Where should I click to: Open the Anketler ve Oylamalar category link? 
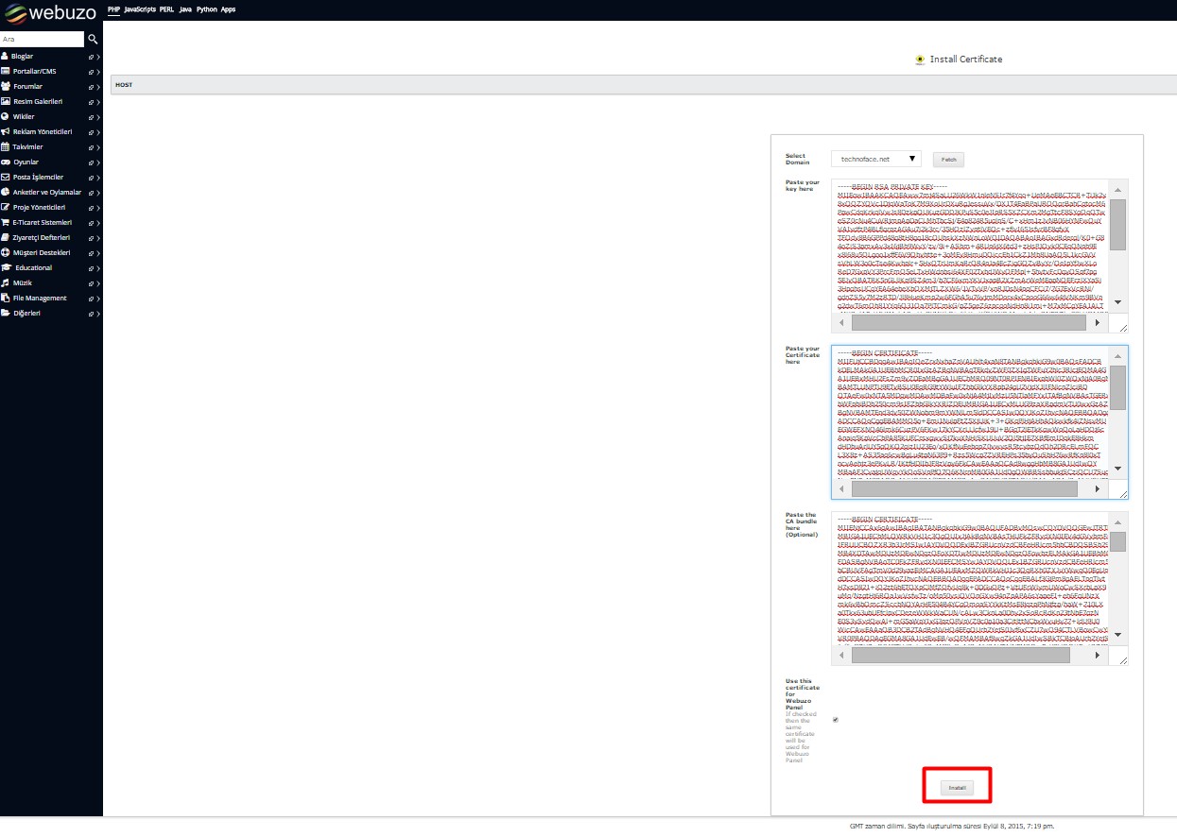pyautogui.click(x=47, y=192)
